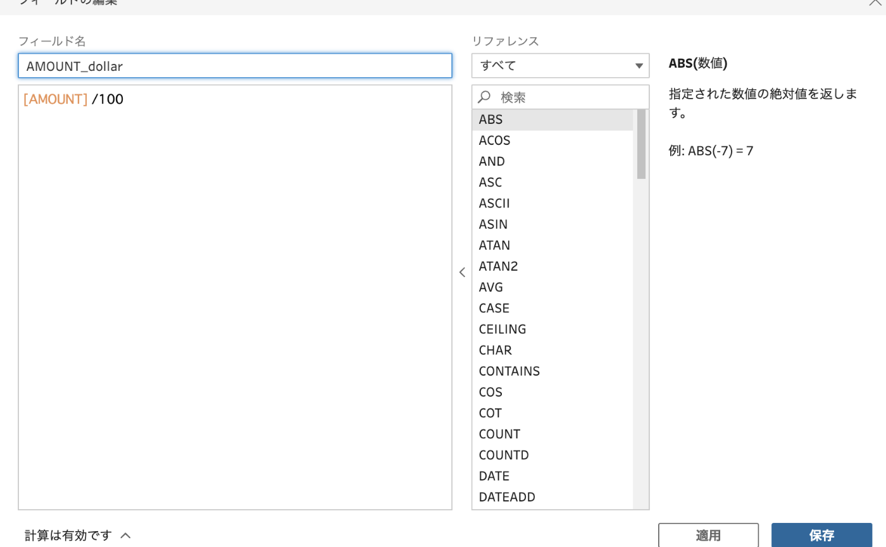
Task: Select the ACOS function
Action: pyautogui.click(x=552, y=140)
